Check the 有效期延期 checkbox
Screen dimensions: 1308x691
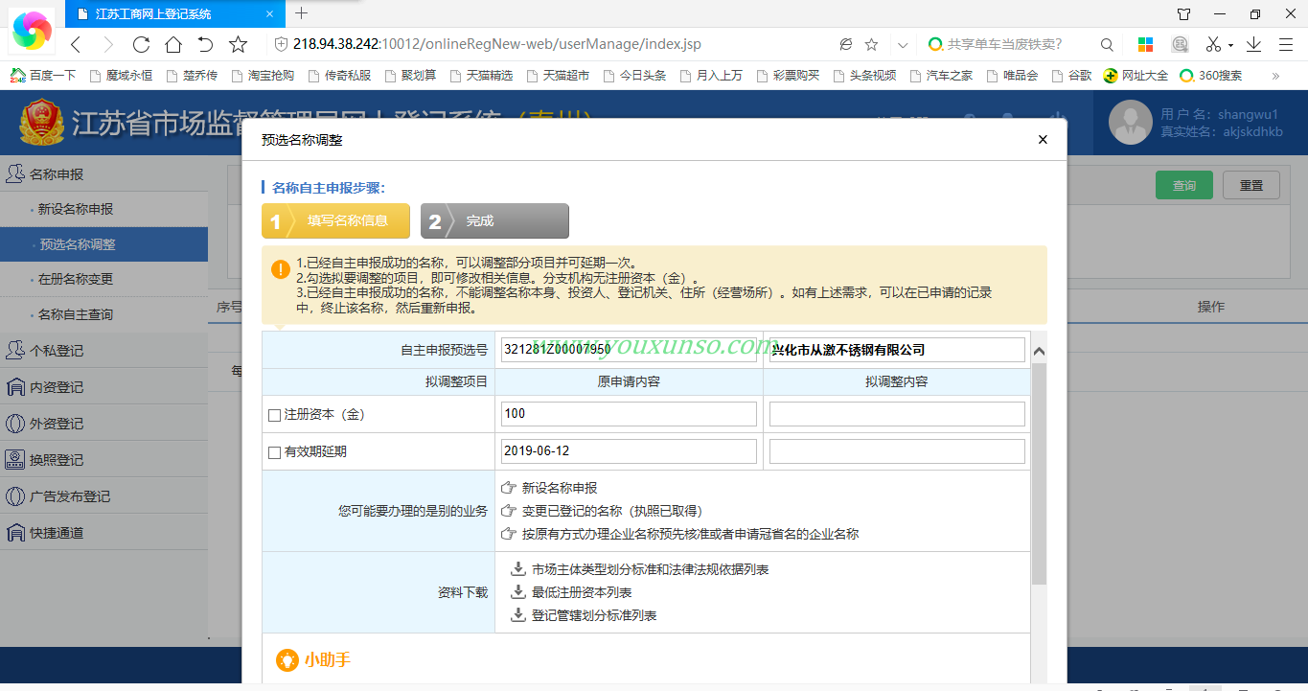pos(275,452)
